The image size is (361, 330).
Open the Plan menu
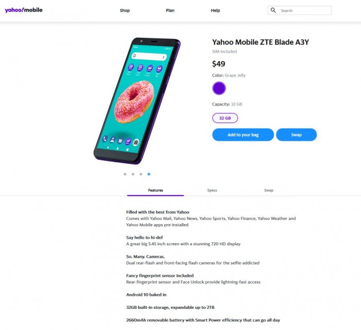170,10
